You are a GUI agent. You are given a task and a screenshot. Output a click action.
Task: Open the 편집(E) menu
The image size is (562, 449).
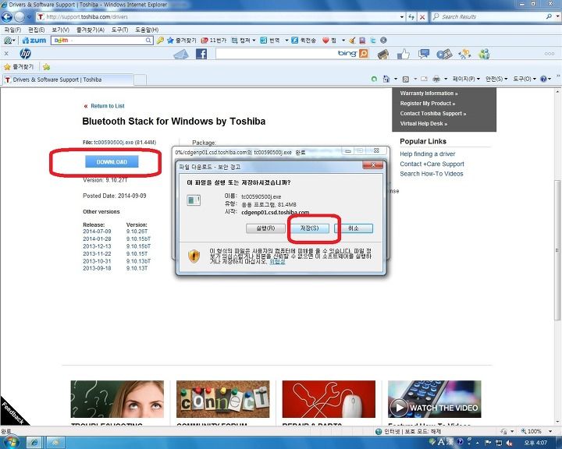[36, 30]
